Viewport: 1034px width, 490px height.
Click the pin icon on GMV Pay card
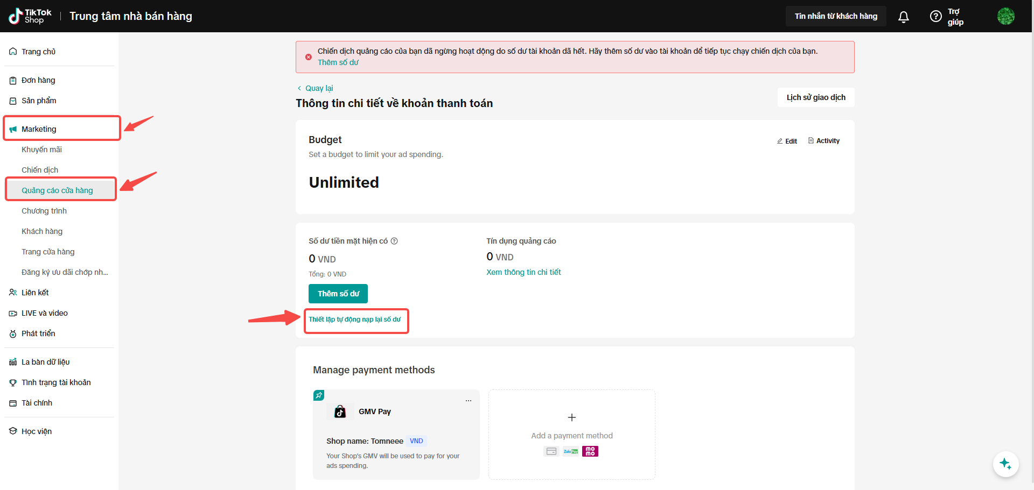319,395
